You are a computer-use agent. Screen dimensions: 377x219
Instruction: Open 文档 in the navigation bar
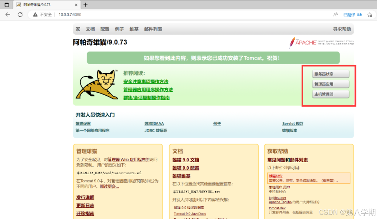pos(90,29)
